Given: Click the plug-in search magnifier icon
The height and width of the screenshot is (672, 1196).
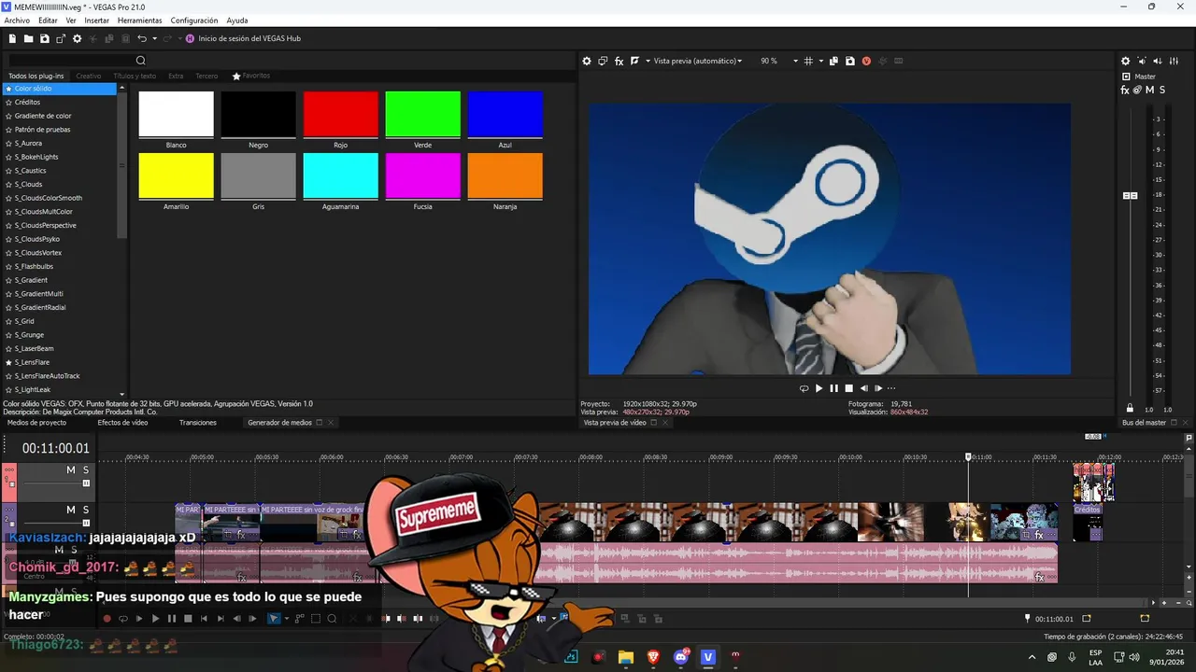Looking at the screenshot, I should point(141,61).
